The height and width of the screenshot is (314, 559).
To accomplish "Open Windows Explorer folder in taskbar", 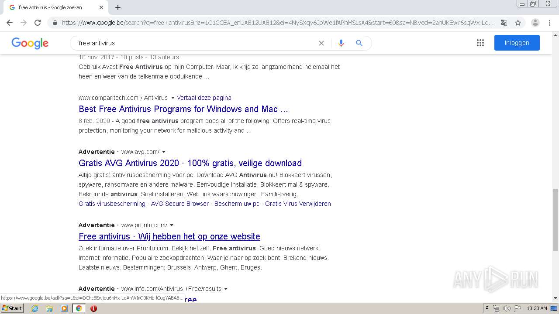I will [x=49, y=308].
